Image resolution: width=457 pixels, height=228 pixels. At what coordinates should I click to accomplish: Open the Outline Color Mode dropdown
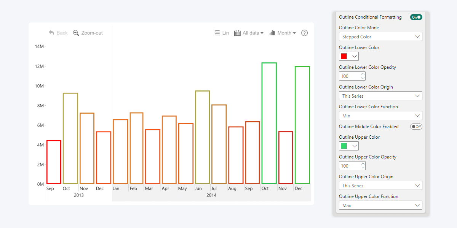(x=380, y=36)
